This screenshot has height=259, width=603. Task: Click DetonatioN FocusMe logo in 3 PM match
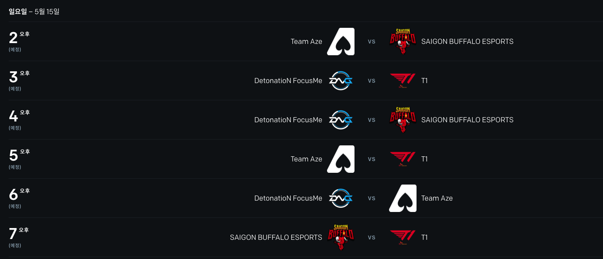coord(341,81)
